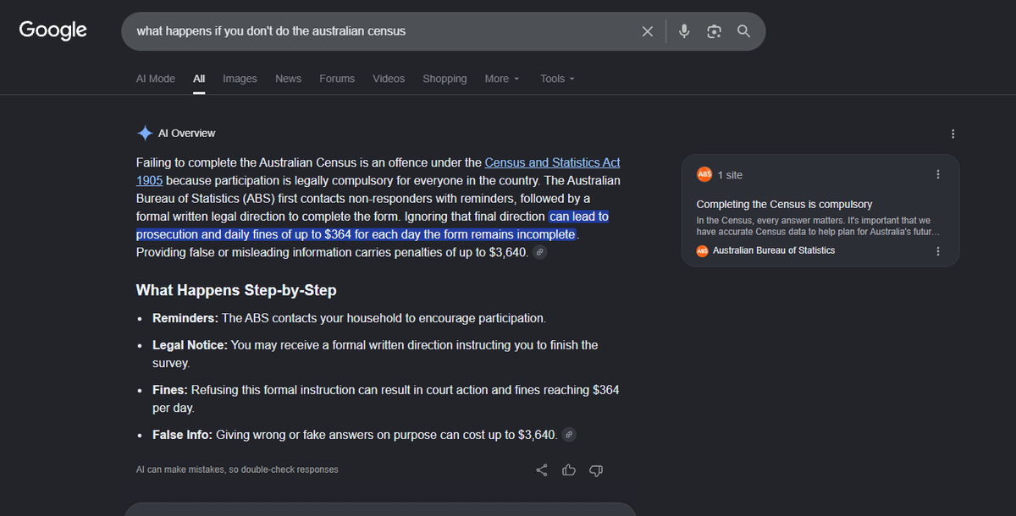Open the Forums tab
The image size is (1016, 516).
click(337, 79)
